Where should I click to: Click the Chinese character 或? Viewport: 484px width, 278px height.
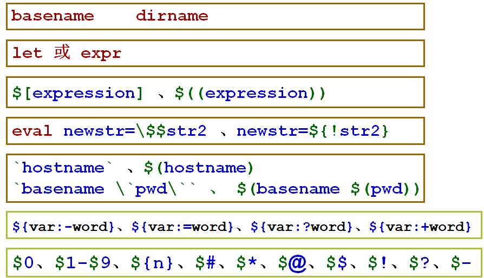[x=62, y=52]
